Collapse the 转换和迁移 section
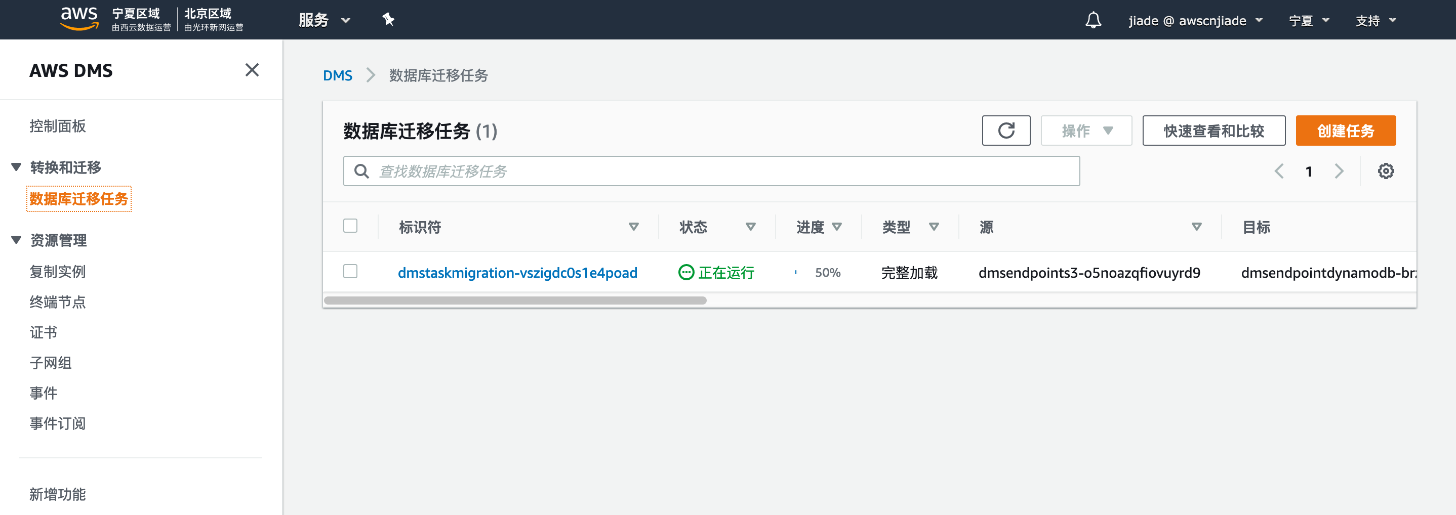The image size is (1456, 515). (16, 167)
